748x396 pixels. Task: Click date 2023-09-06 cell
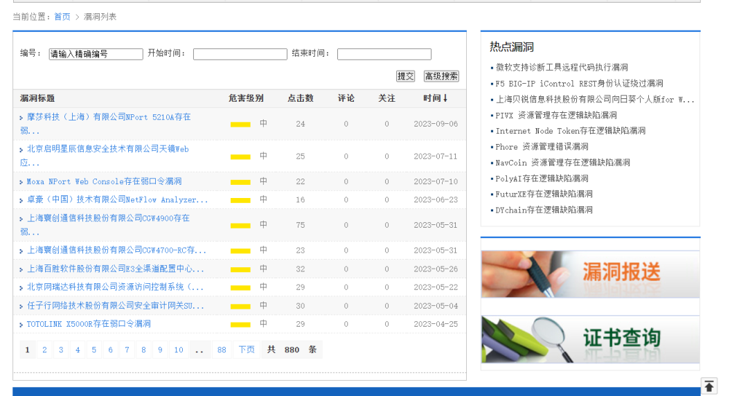pyautogui.click(x=436, y=124)
